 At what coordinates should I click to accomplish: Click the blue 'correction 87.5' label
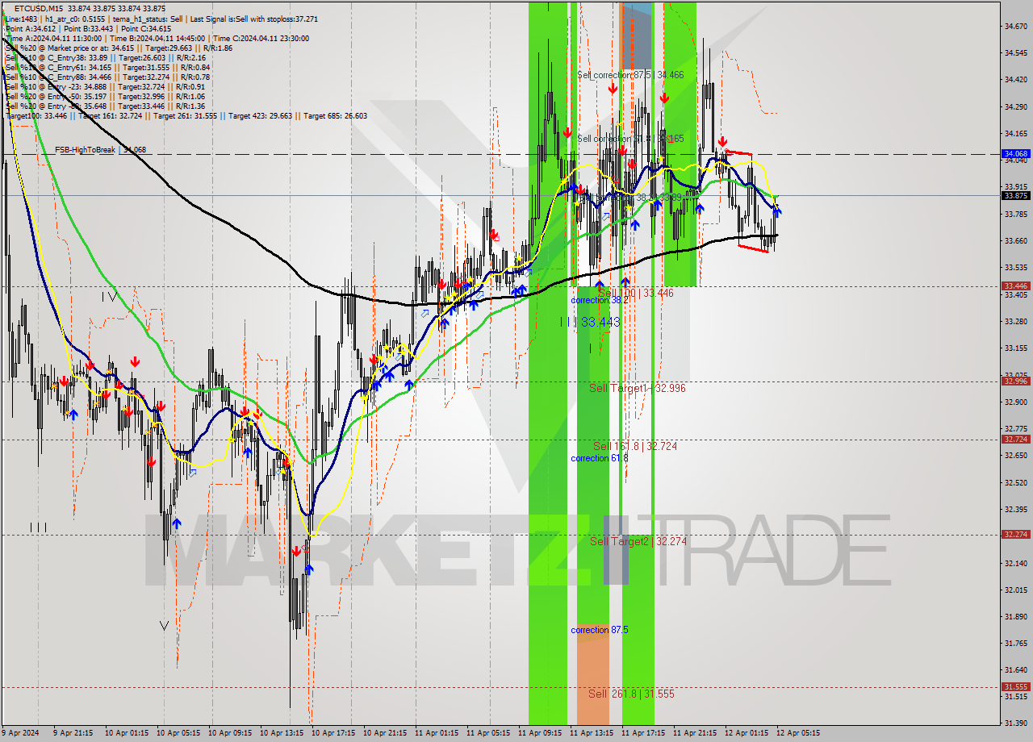[600, 630]
